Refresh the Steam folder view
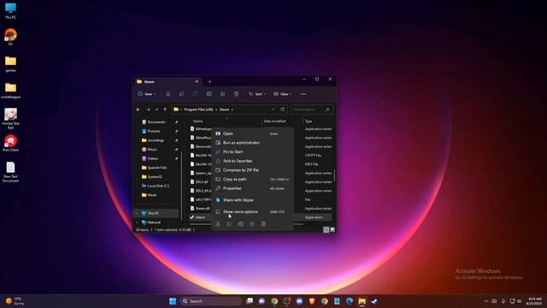 tap(283, 110)
